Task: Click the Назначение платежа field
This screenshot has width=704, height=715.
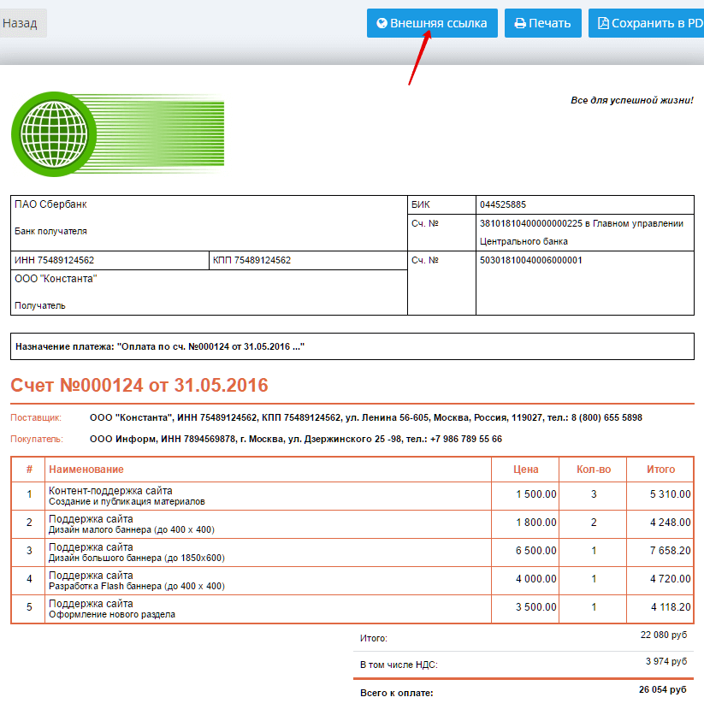Action: tap(160, 346)
